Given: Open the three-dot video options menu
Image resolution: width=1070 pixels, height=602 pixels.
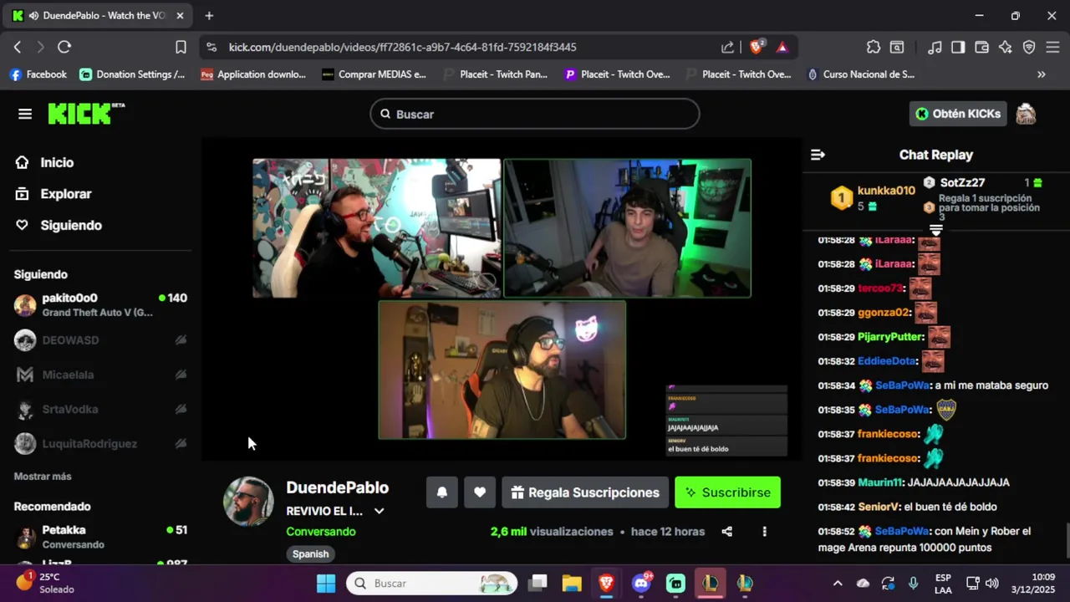Looking at the screenshot, I should pyautogui.click(x=764, y=532).
